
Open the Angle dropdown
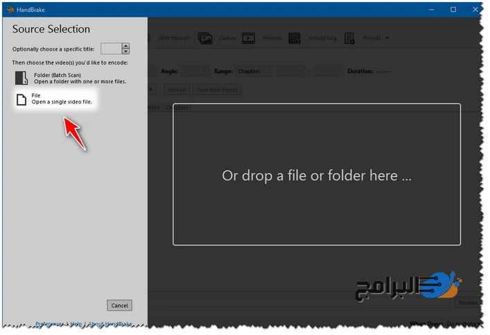pyautogui.click(x=195, y=71)
